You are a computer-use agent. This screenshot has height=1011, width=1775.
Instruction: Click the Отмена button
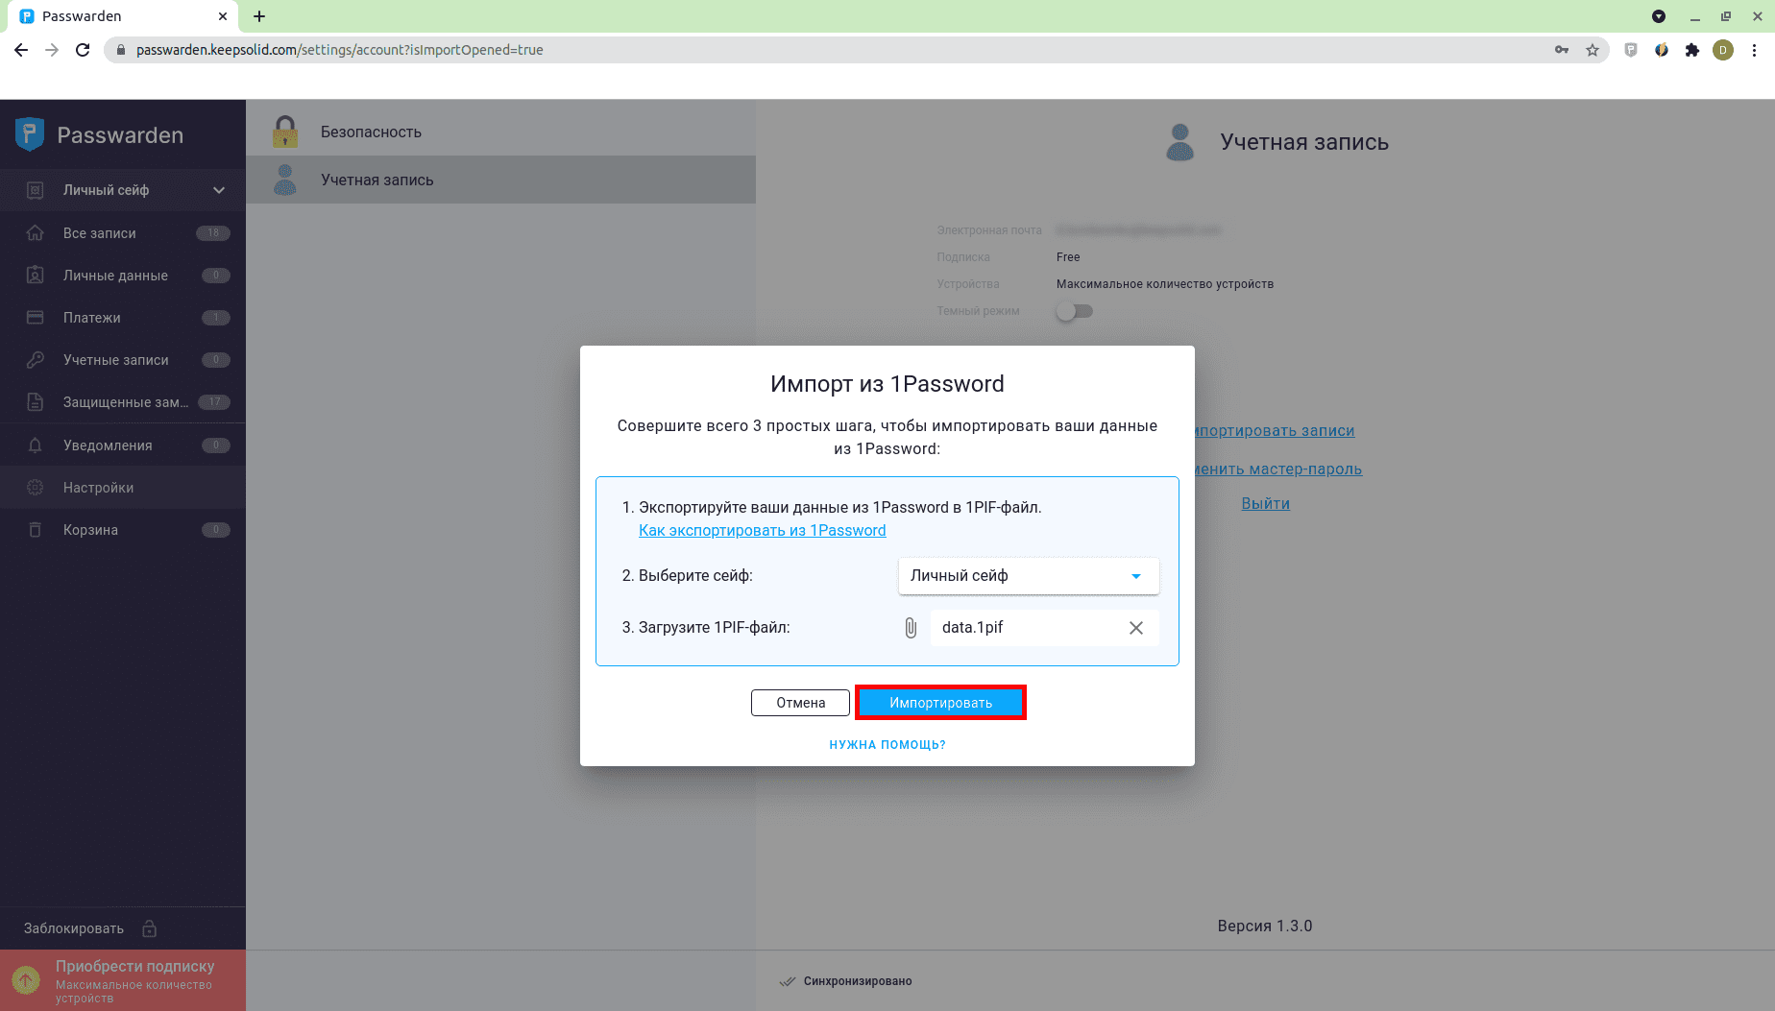coord(800,703)
